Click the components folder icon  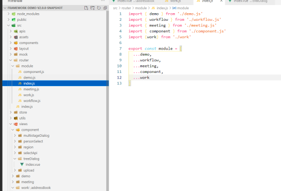[x=16, y=43]
